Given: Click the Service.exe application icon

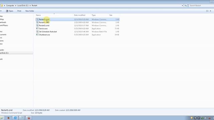Looking at the screenshot, I should [x=37, y=28].
